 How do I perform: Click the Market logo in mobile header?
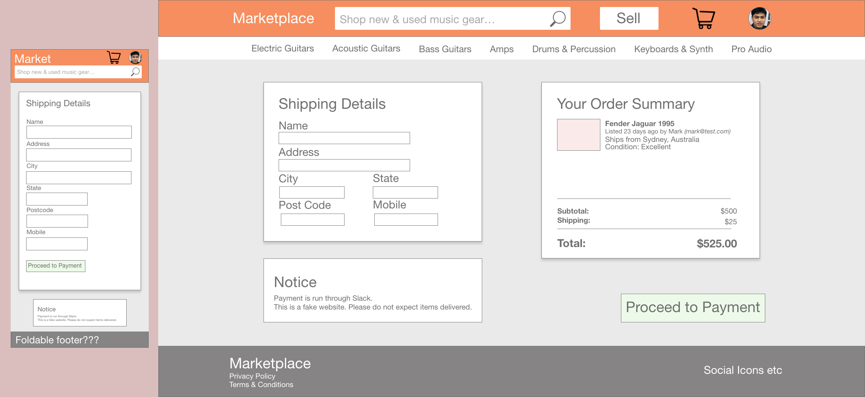click(33, 59)
